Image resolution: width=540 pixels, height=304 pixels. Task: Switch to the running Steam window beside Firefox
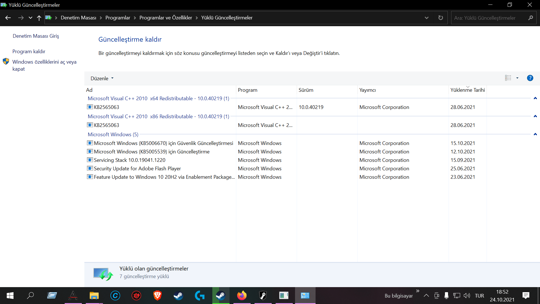[221, 296]
